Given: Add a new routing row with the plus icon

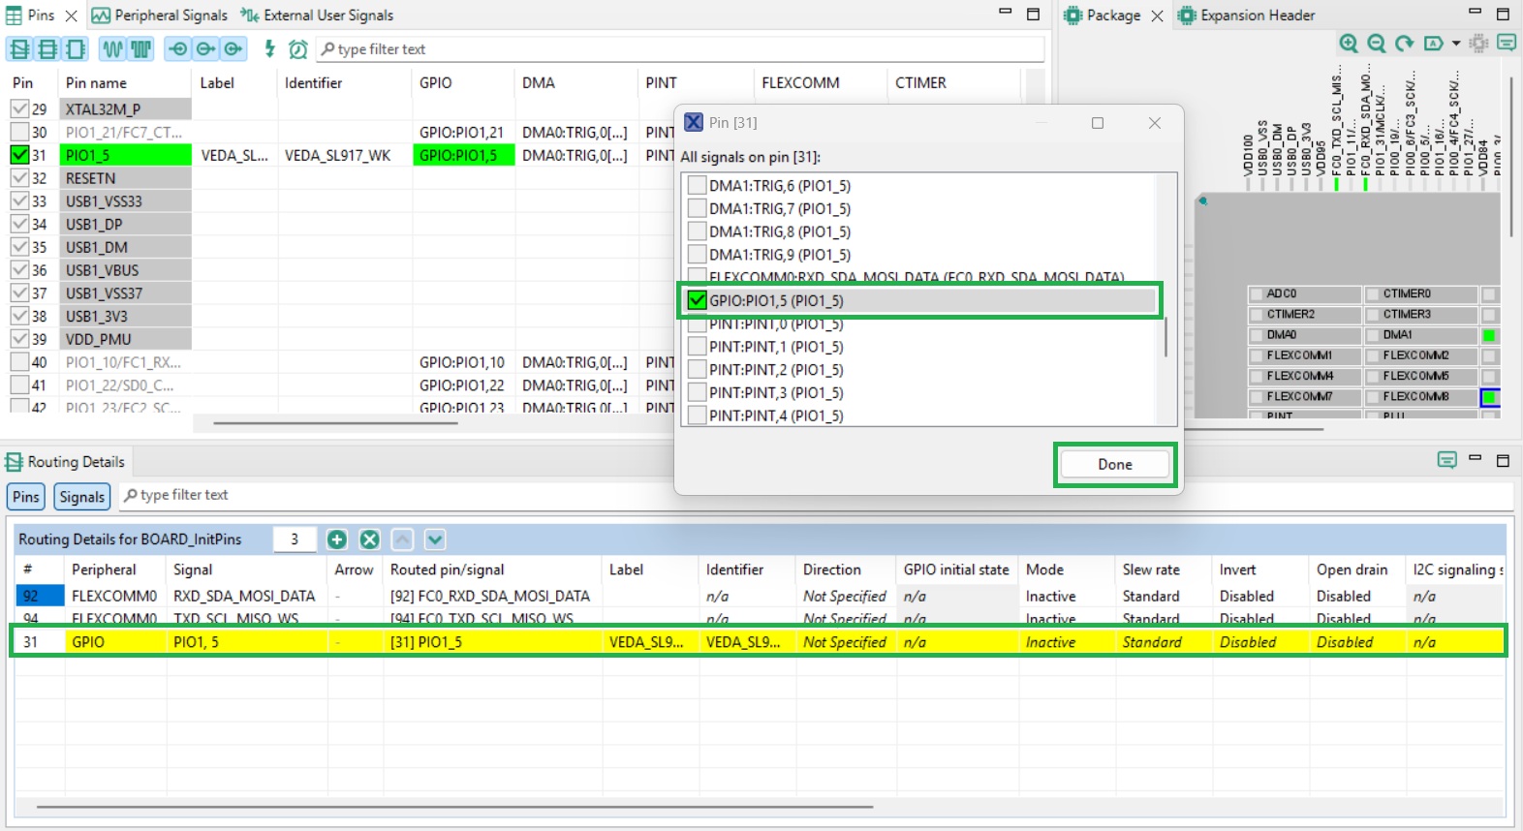Looking at the screenshot, I should (x=337, y=539).
